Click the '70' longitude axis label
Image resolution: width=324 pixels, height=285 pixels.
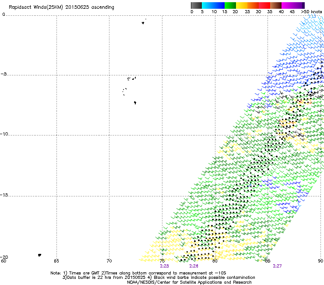pyautogui.click(x=109, y=261)
